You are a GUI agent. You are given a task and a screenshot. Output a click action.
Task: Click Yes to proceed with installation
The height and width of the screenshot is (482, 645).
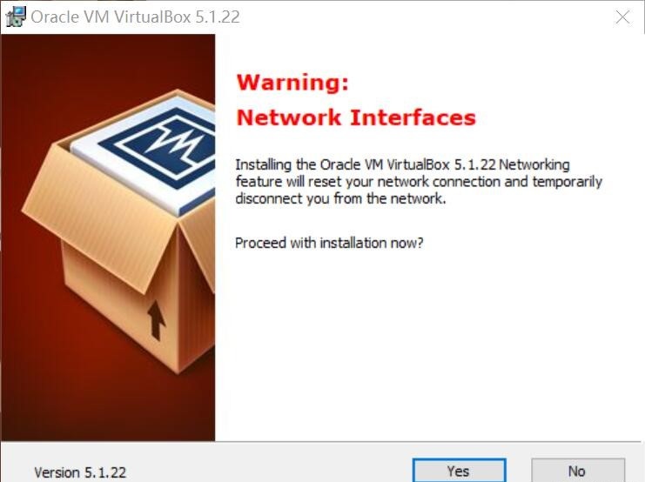coord(459,471)
